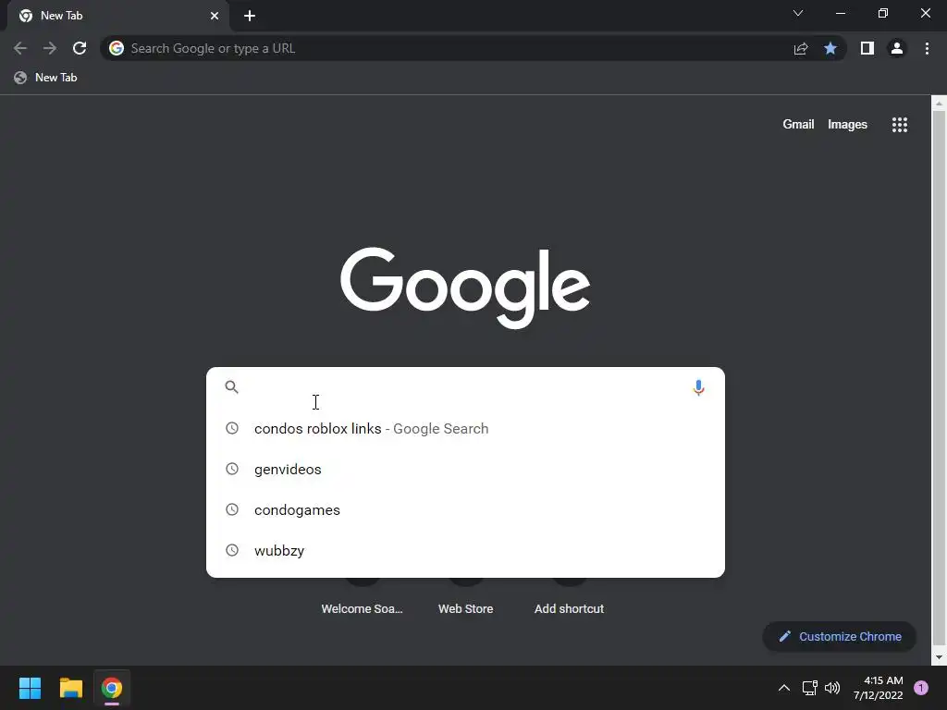Viewport: 947px width, 710px height.
Task: Select the New Tab browser tab
Action: coord(118,16)
